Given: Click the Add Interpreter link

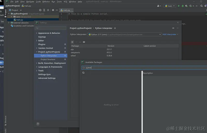Looking at the screenshot, I should 170,34.
